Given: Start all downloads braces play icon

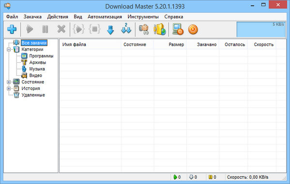Looking at the screenshot, I should click(78, 29).
